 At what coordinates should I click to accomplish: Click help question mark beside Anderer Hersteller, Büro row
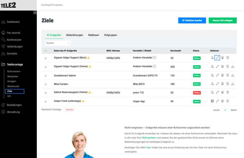tap(155, 58)
